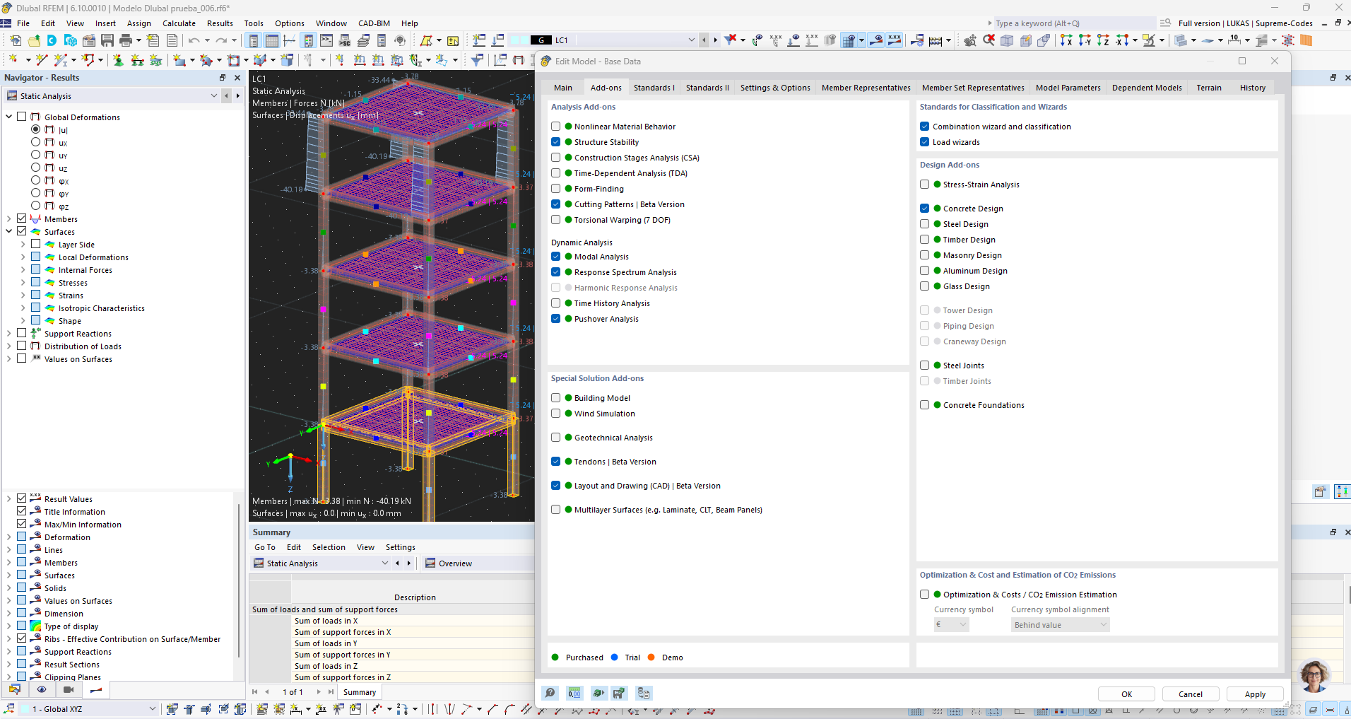Screen dimensions: 1351x719
Task: Click the new line tool icon
Action: click(x=42, y=60)
